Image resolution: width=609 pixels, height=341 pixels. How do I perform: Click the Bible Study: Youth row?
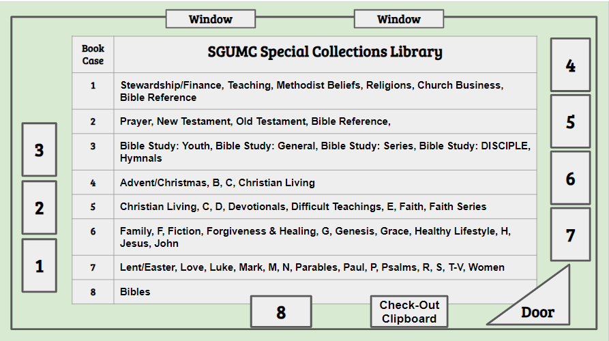pos(304,152)
